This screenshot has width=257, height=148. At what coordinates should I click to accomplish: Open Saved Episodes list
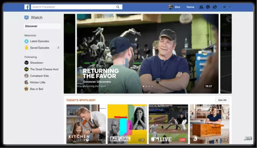(x=40, y=48)
